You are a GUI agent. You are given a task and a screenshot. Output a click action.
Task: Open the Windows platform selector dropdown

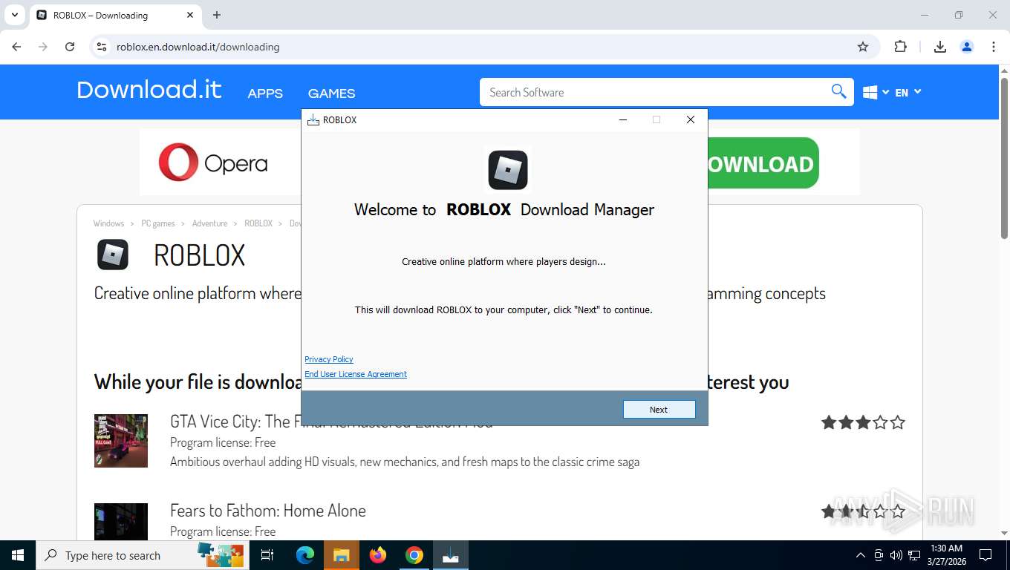pos(876,92)
